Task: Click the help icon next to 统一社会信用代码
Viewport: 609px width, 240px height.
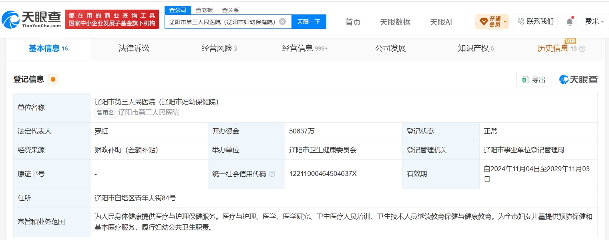Action: pos(272,174)
